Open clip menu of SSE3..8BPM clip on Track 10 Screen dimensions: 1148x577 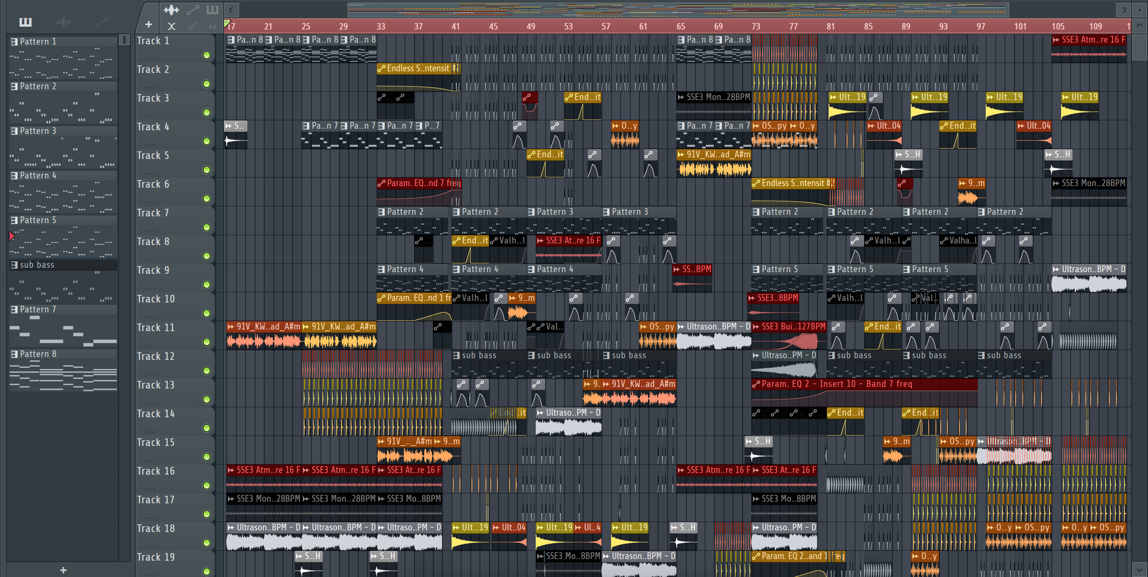click(x=752, y=298)
